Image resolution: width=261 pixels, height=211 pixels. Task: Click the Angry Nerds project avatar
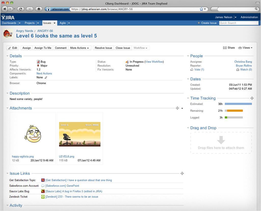point(8,33)
